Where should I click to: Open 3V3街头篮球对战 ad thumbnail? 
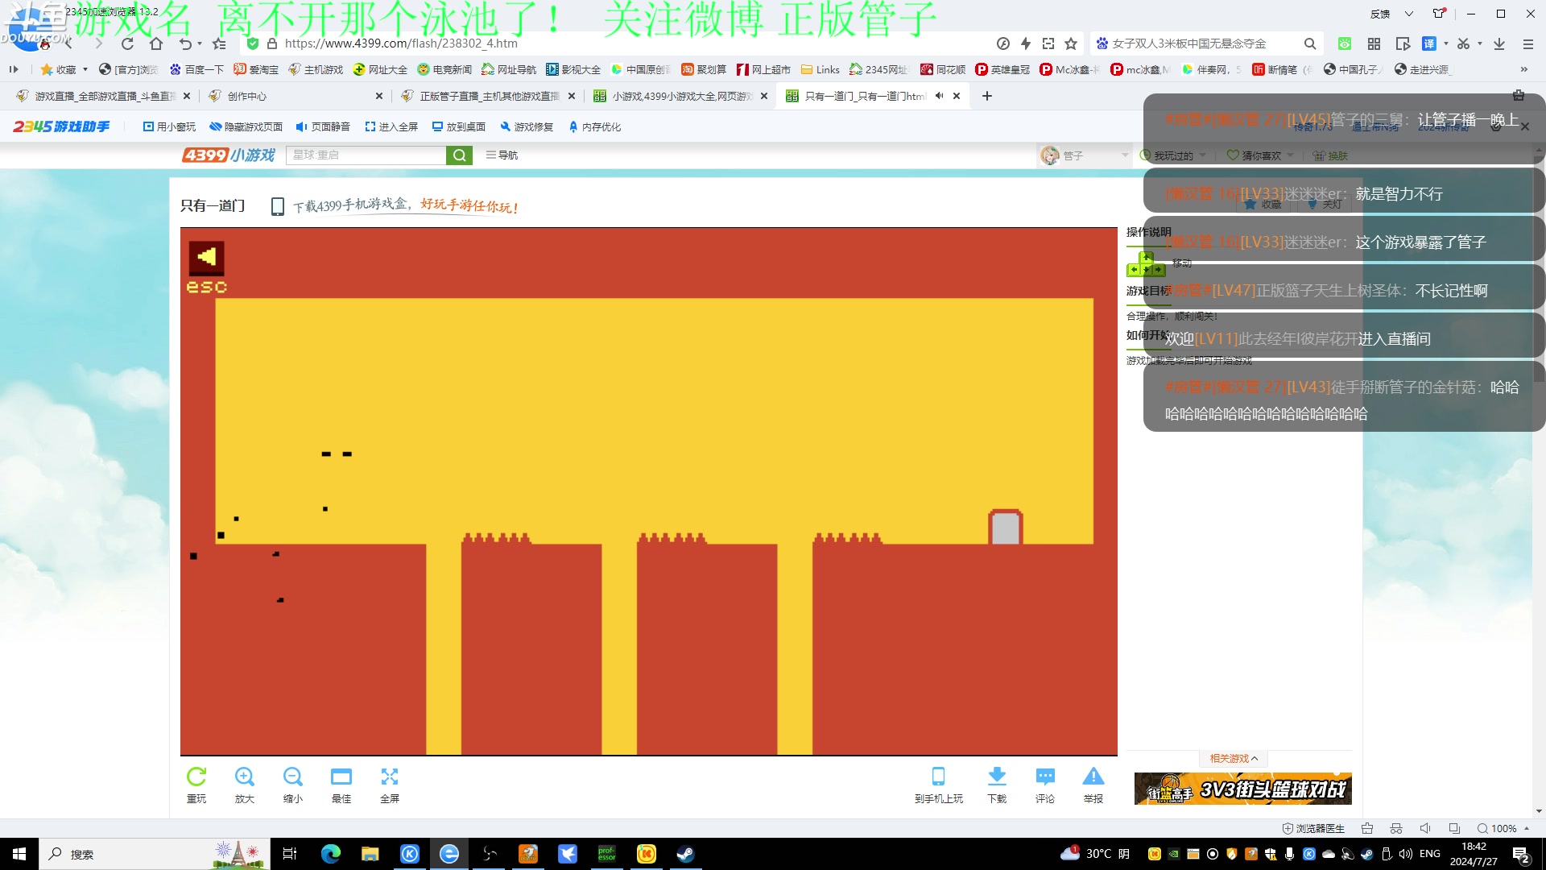1242,789
